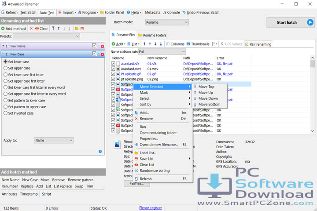Choose Open containing folder
This screenshot has height=211, width=317.
163,133
